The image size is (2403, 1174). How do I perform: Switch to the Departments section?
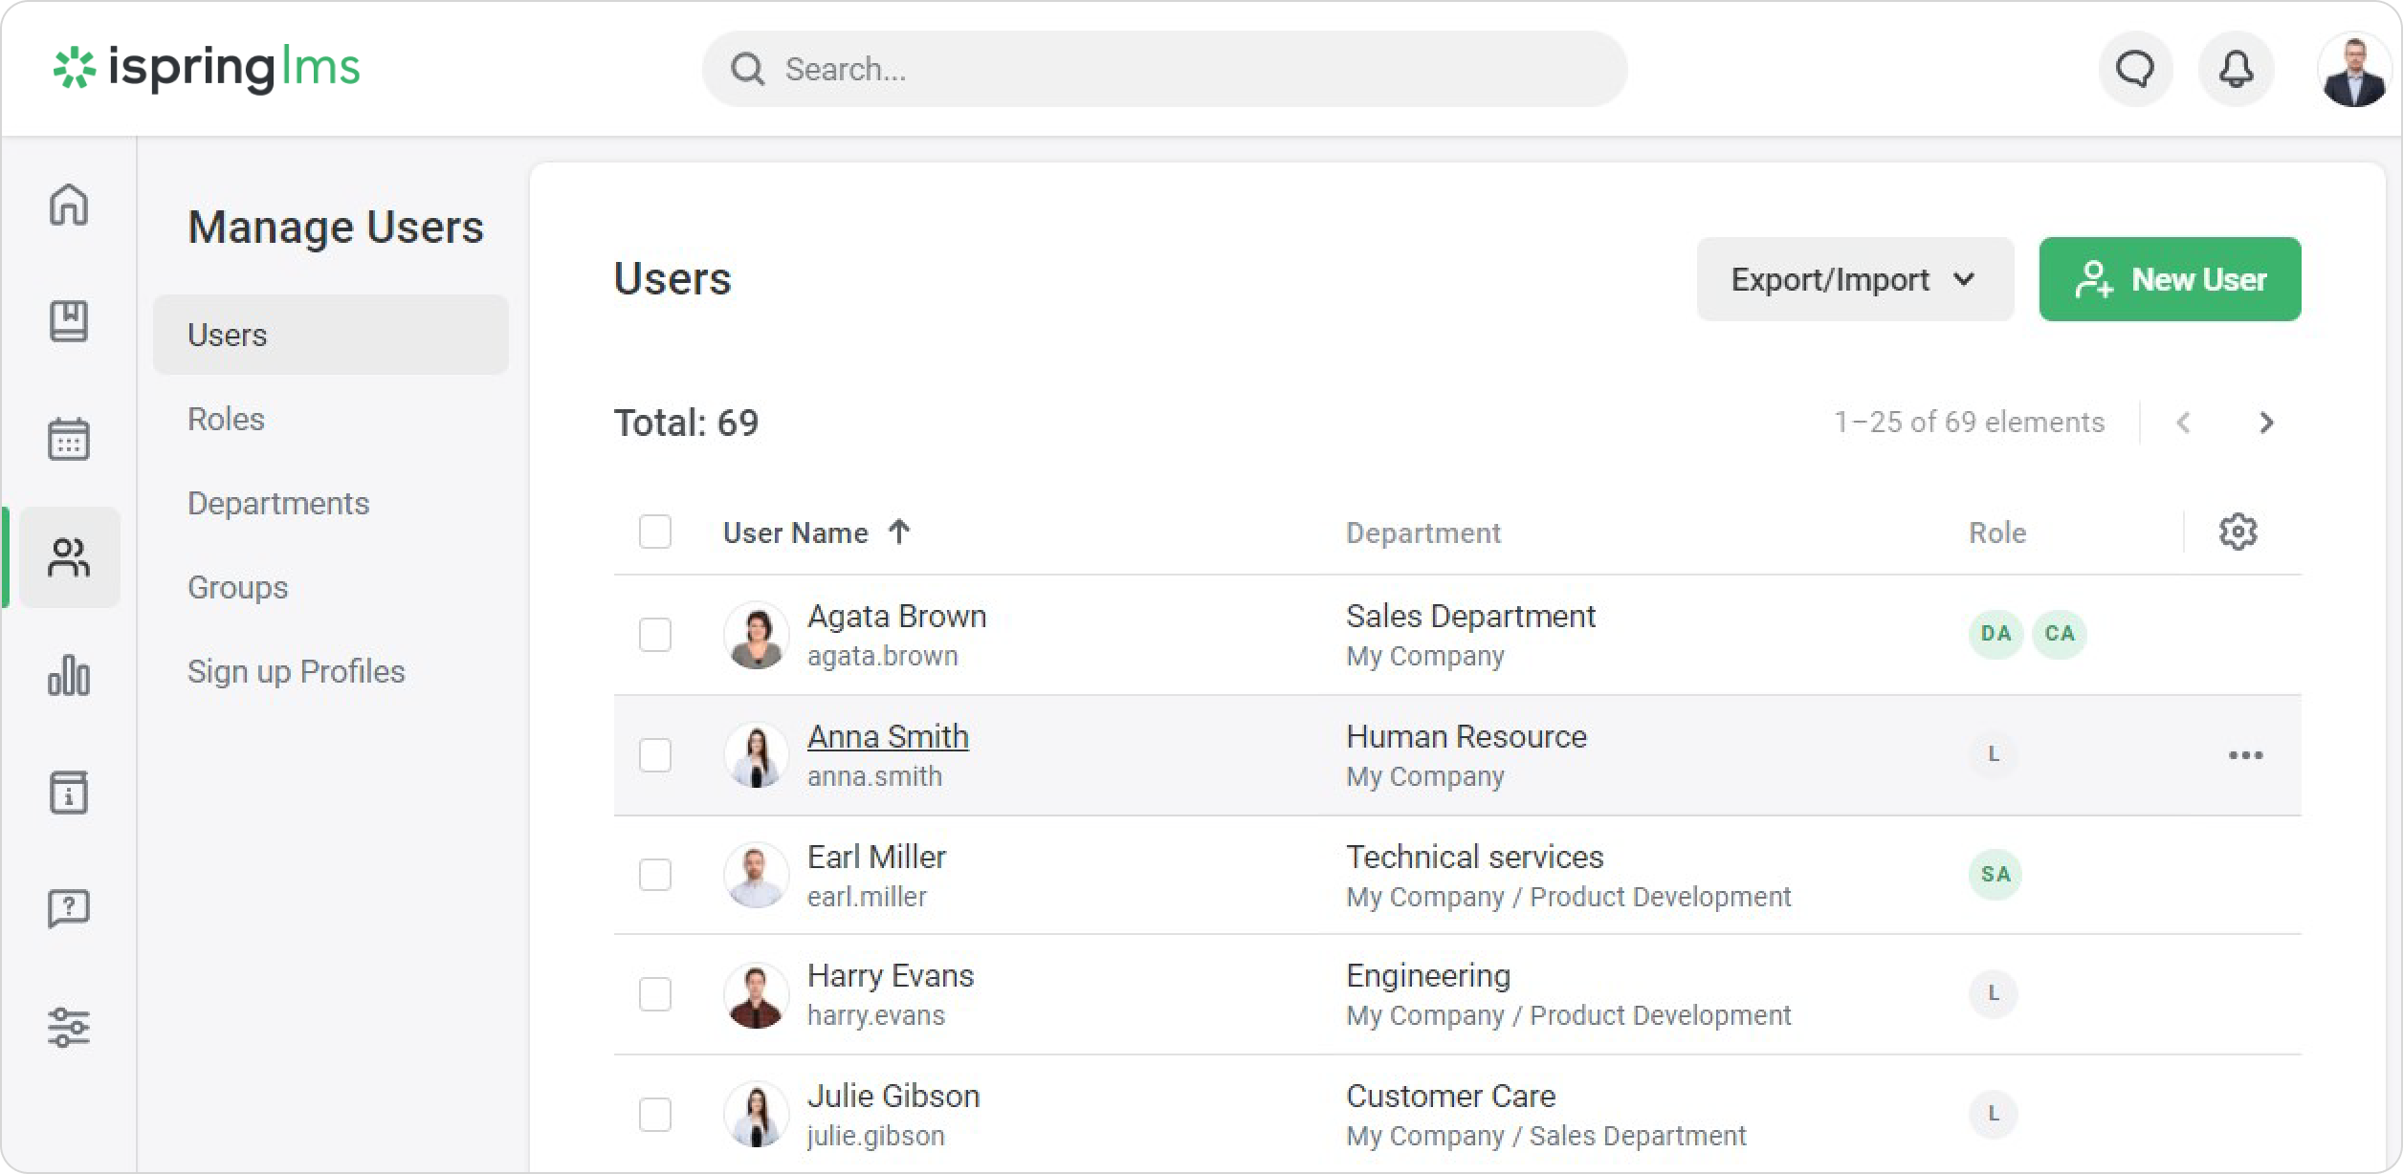[278, 503]
